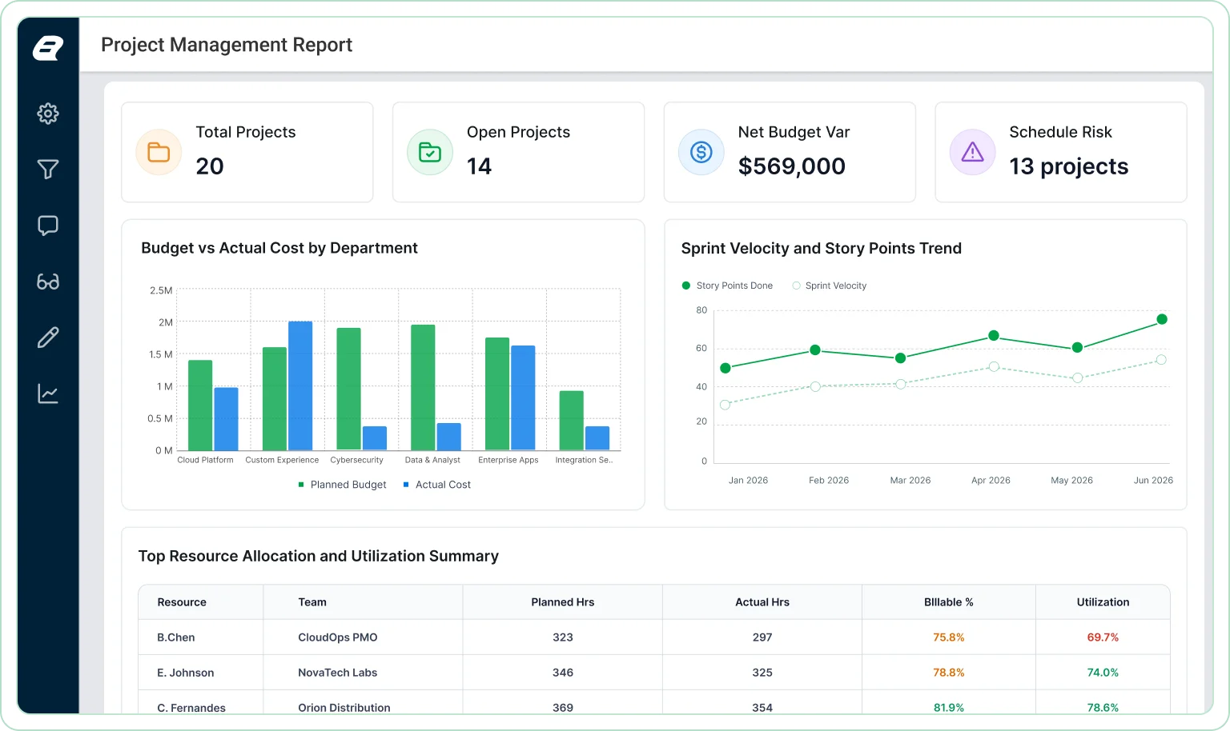1230x731 pixels.
Task: Click the 75.8% billable value
Action: 949,637
